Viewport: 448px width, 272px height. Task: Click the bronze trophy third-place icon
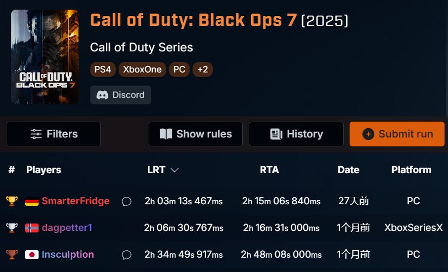[11, 255]
